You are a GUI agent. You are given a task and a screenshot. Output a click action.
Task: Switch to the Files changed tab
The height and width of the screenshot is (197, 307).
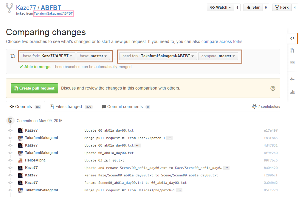coord(71,107)
